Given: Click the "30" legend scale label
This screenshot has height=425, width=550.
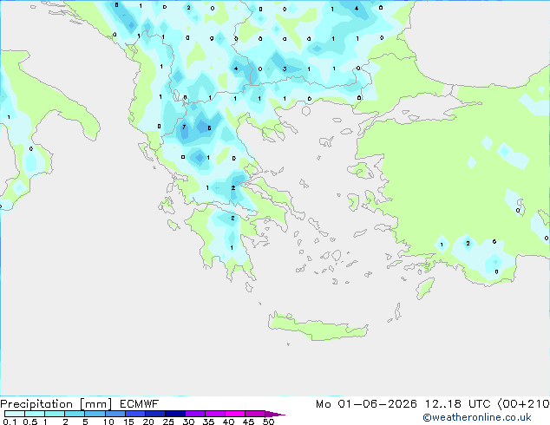Looking at the screenshot, I should 188,422.
